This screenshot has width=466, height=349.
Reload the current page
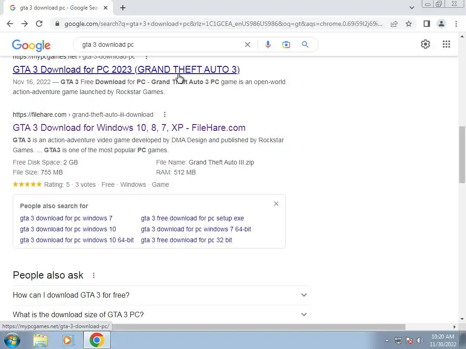(x=39, y=24)
